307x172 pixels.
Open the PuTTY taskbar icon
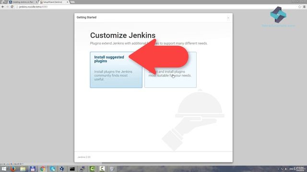point(82,169)
